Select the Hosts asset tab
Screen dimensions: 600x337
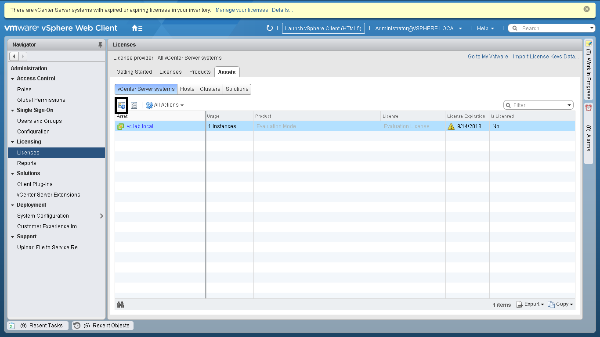coord(187,89)
